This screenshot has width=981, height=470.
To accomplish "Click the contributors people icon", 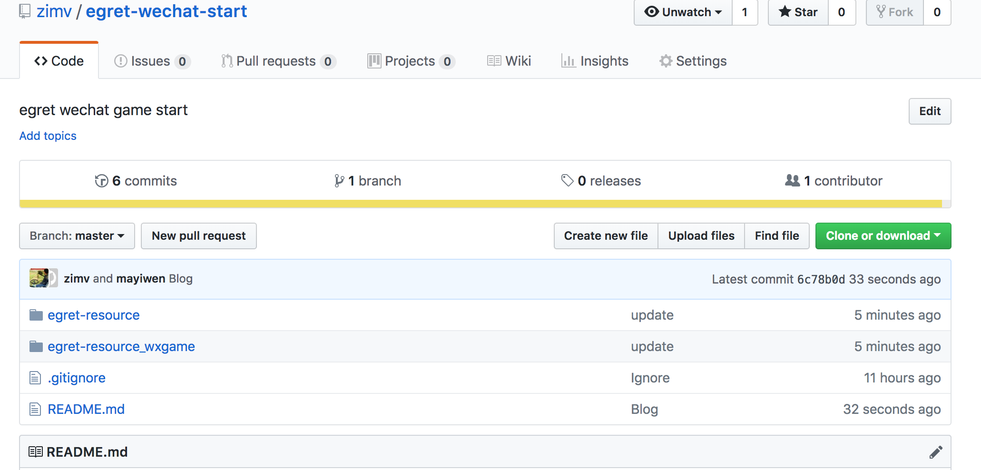I will (x=792, y=180).
